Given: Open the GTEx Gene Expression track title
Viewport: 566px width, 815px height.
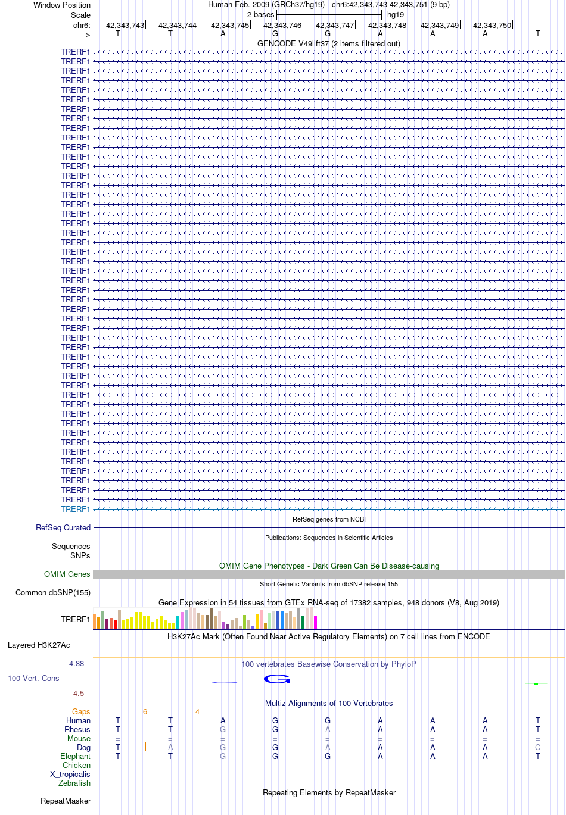Looking at the screenshot, I should (x=329, y=603).
